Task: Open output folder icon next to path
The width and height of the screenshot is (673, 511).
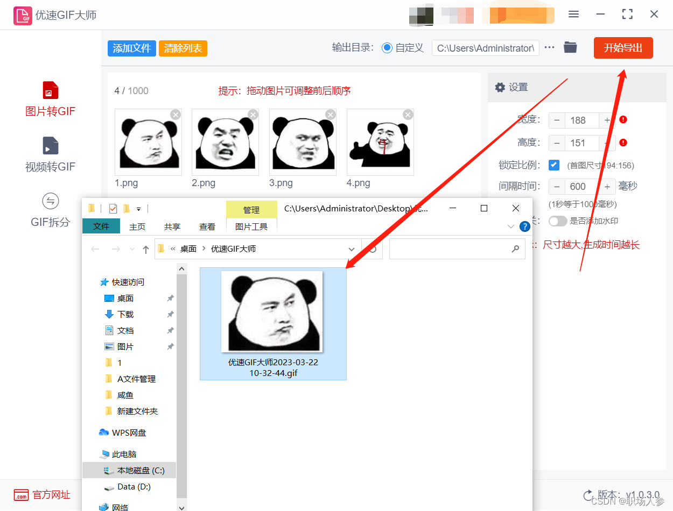Action: [570, 47]
